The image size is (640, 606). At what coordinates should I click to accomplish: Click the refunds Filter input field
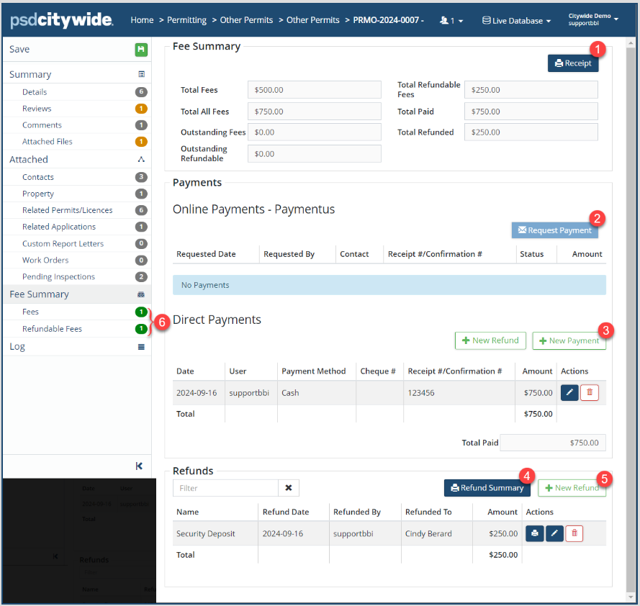(226, 488)
